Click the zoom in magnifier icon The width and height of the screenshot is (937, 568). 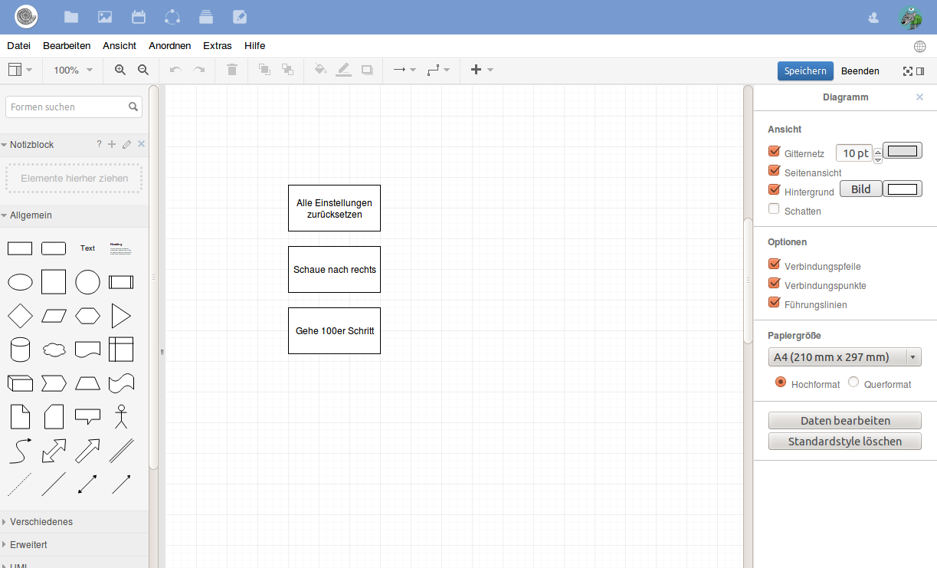pos(120,70)
